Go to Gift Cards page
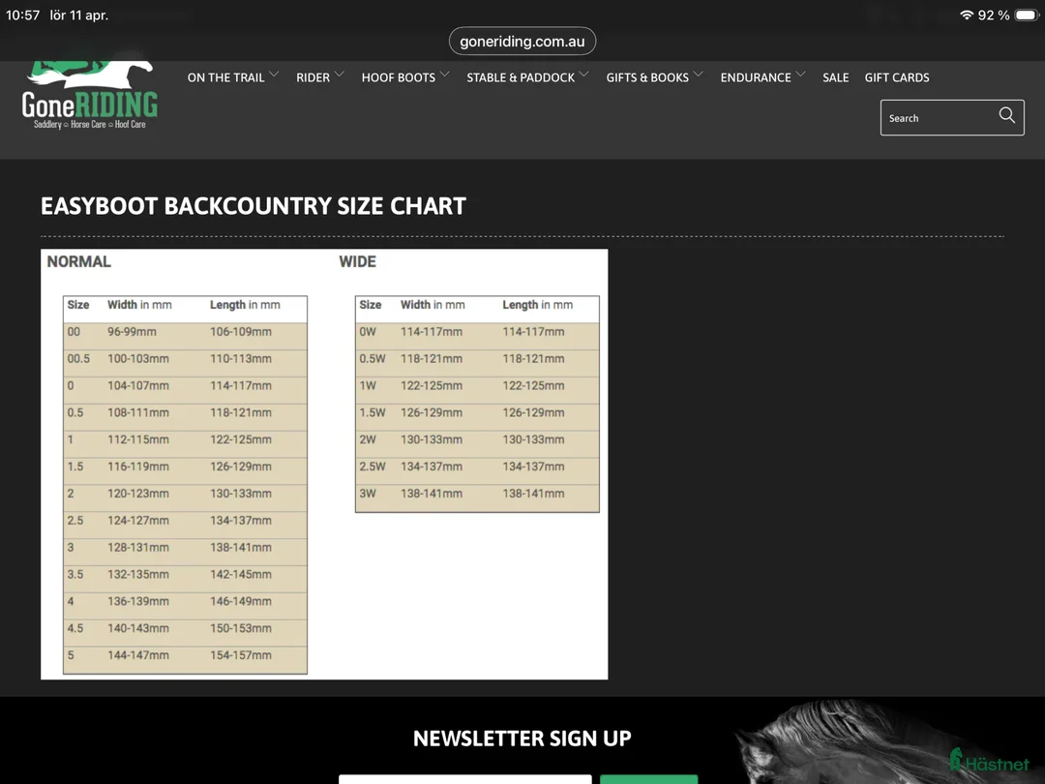Viewport: 1045px width, 784px height. click(x=896, y=77)
